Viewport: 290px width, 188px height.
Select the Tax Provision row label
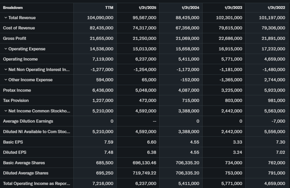(x=16, y=101)
